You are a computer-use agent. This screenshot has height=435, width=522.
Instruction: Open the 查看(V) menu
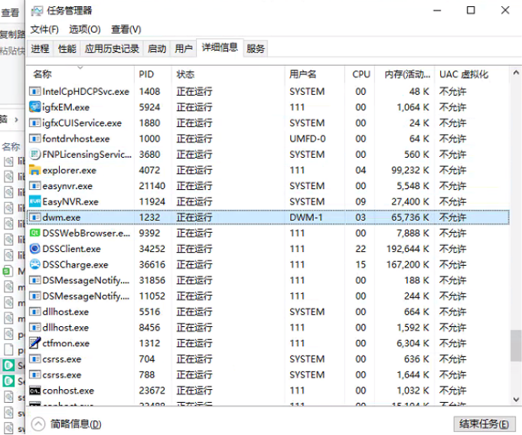click(x=126, y=29)
